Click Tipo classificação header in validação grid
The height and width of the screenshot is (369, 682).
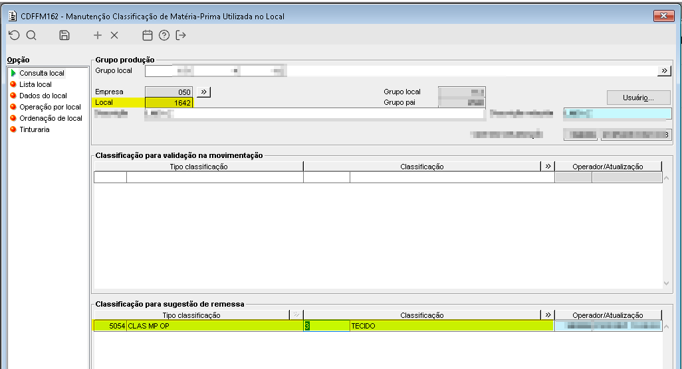pyautogui.click(x=199, y=167)
